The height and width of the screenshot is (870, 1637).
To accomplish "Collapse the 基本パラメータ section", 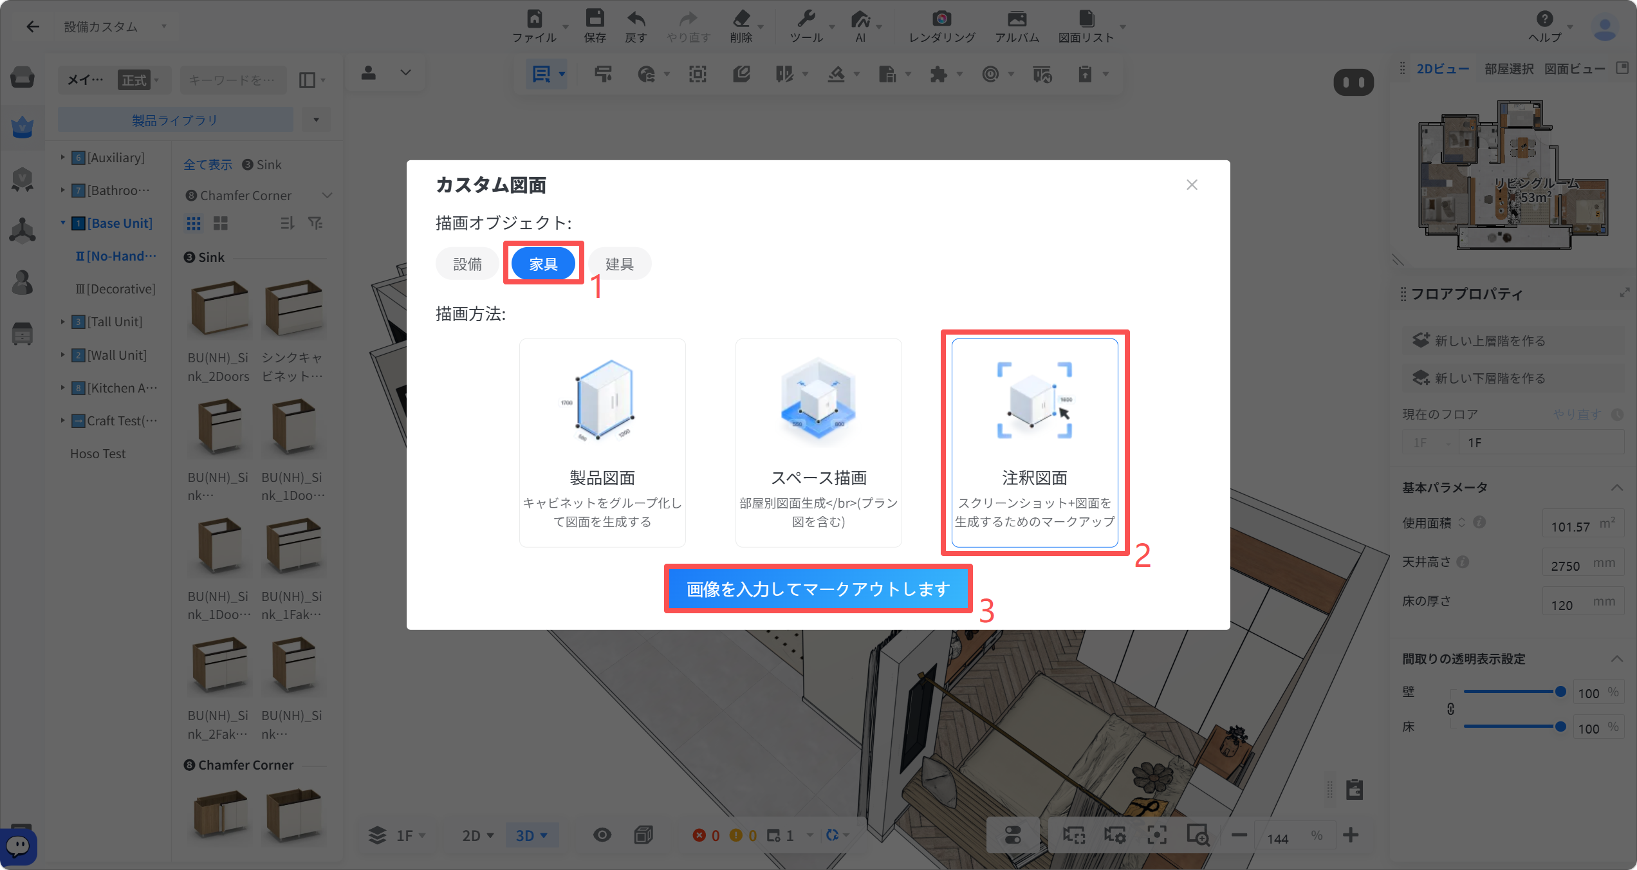I will pos(1616,487).
